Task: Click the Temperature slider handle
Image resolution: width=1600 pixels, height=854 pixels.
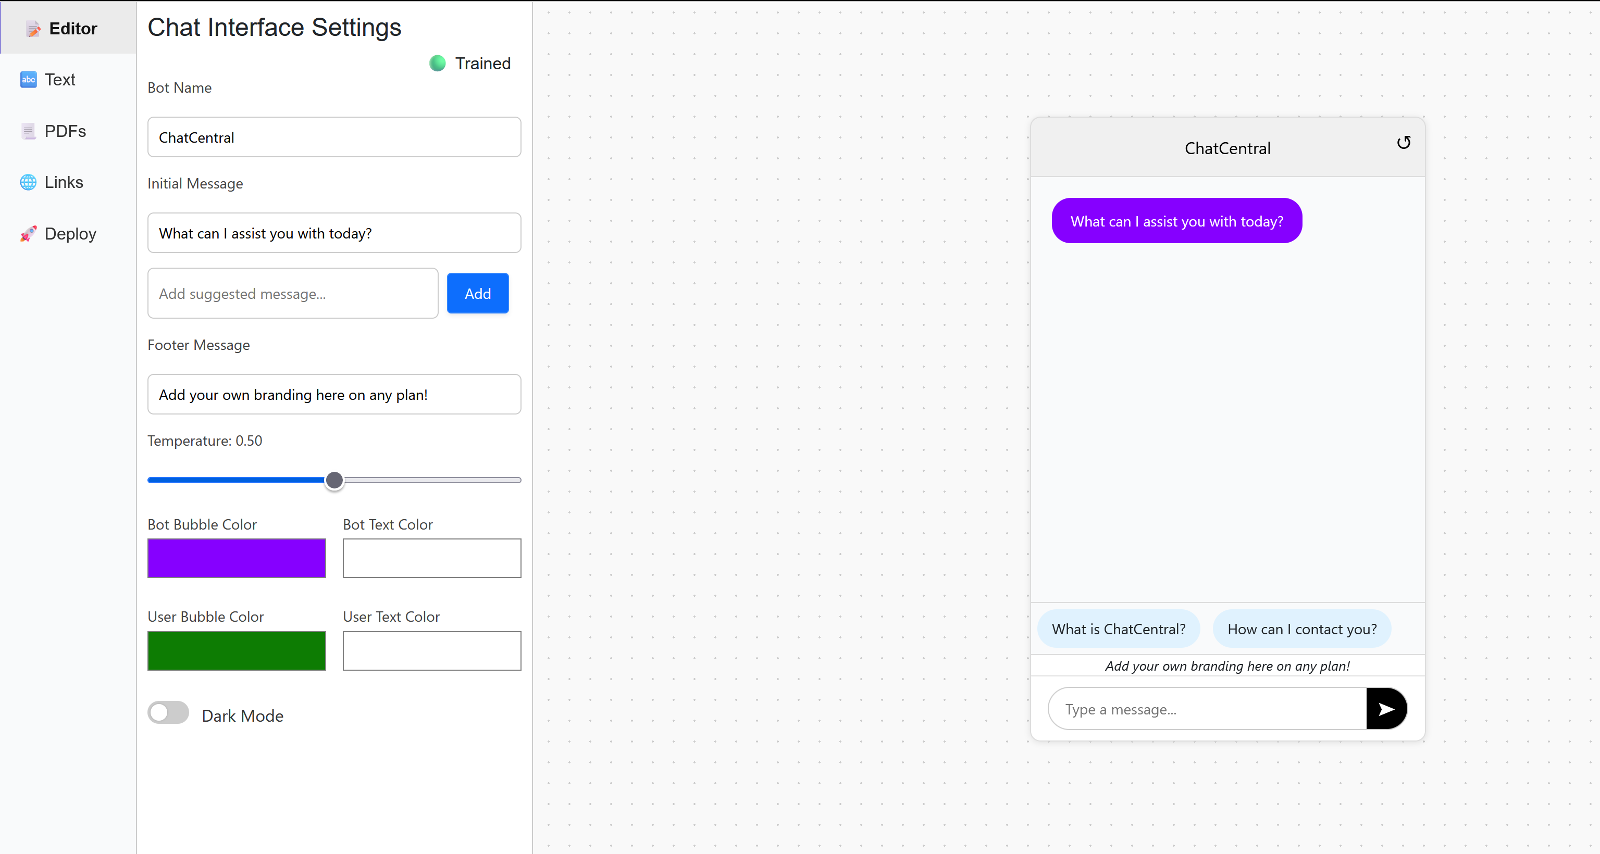Action: (334, 480)
